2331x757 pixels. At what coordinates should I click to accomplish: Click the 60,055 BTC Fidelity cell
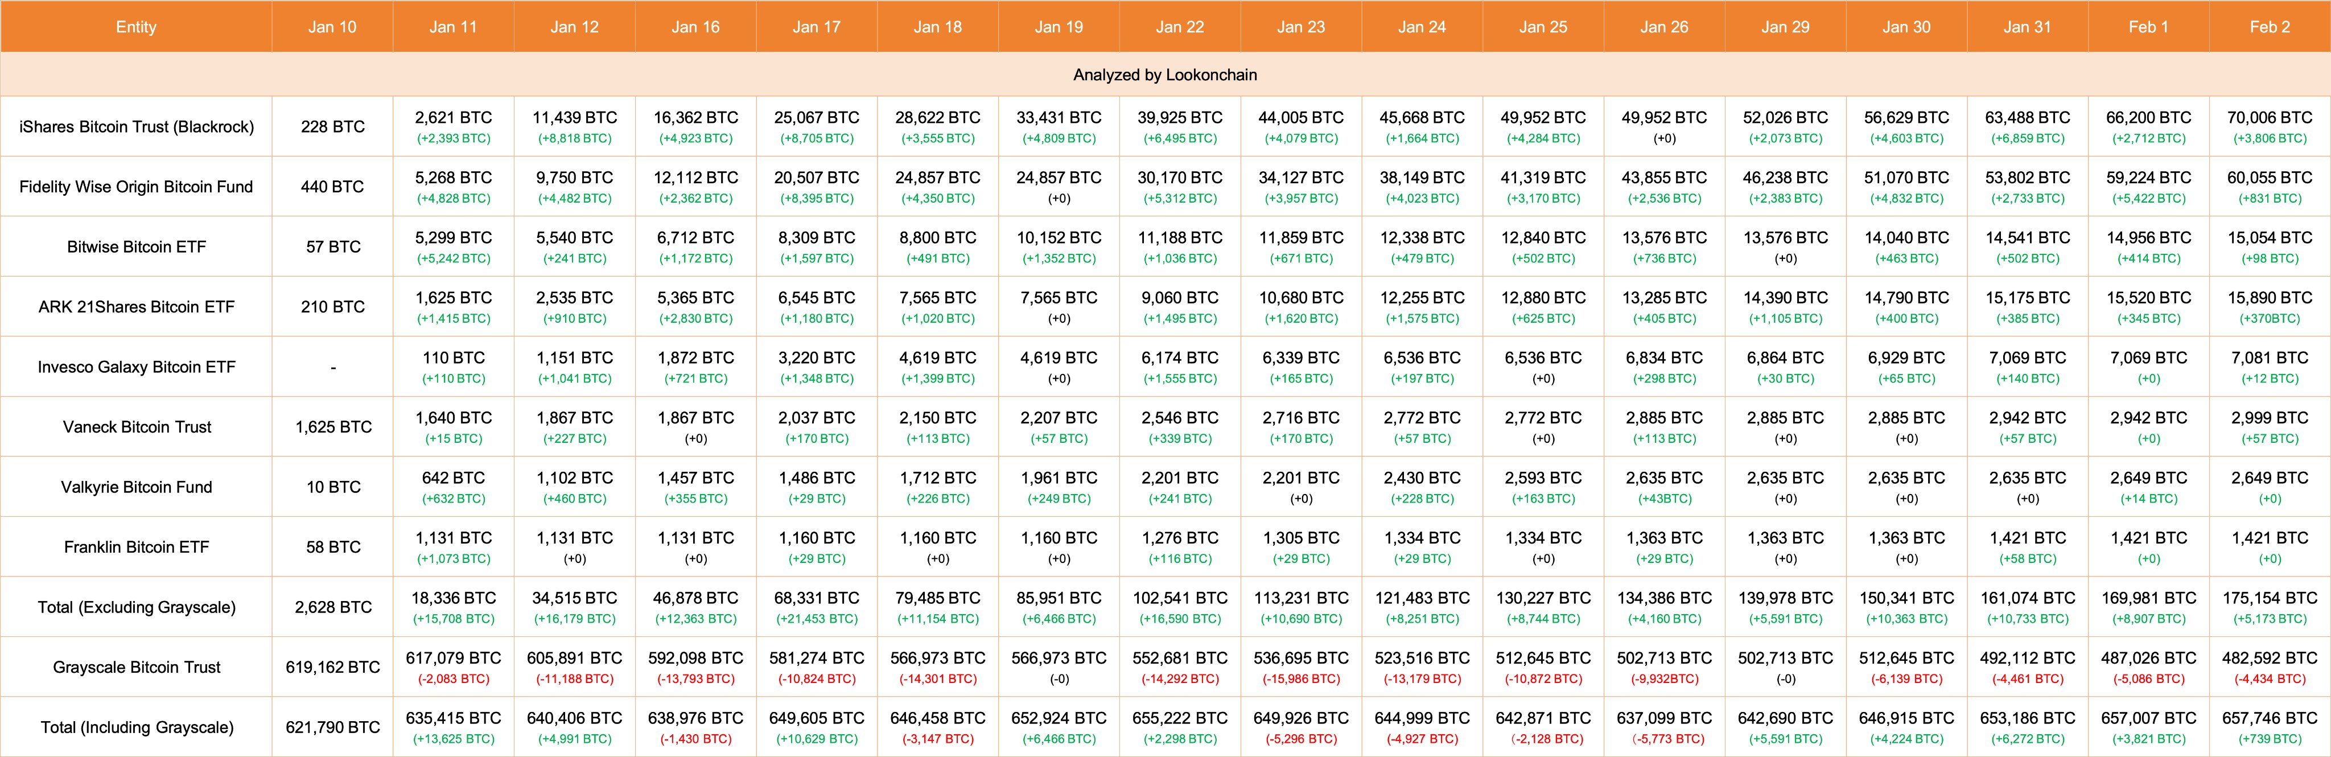coord(2270,187)
